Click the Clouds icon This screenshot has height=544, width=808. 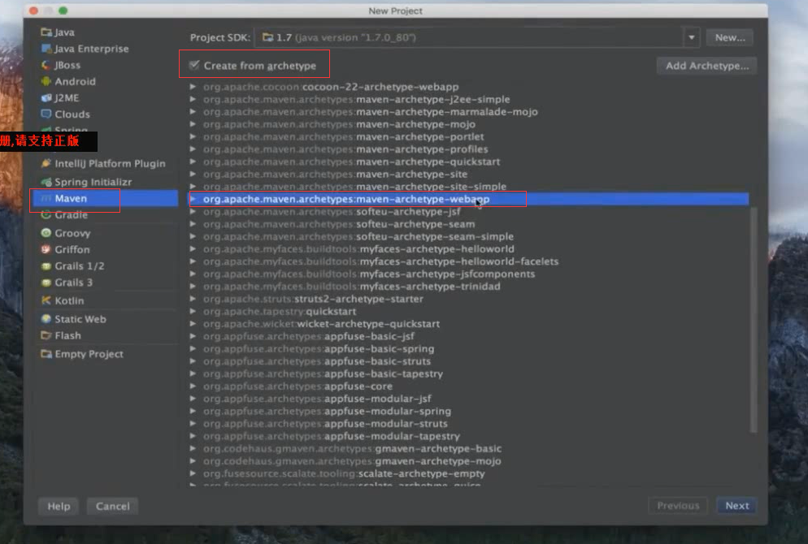[46, 114]
